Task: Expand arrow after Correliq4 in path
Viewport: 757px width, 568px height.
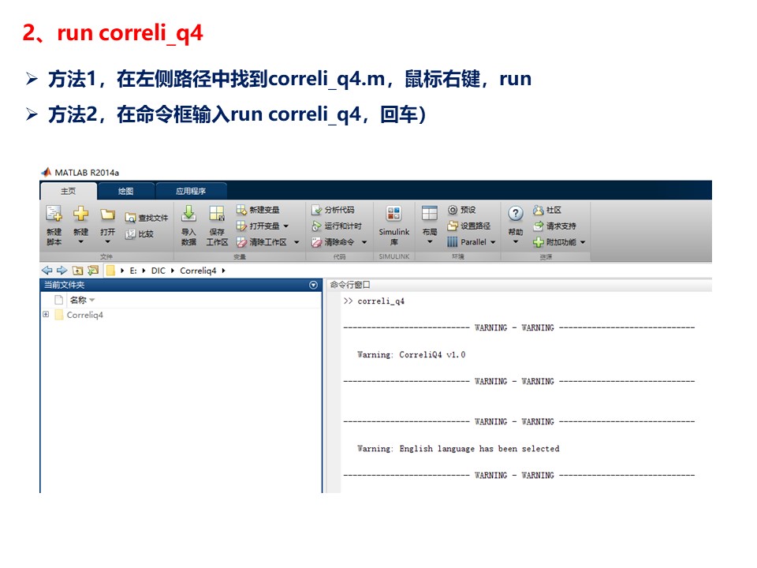Action: pos(223,271)
